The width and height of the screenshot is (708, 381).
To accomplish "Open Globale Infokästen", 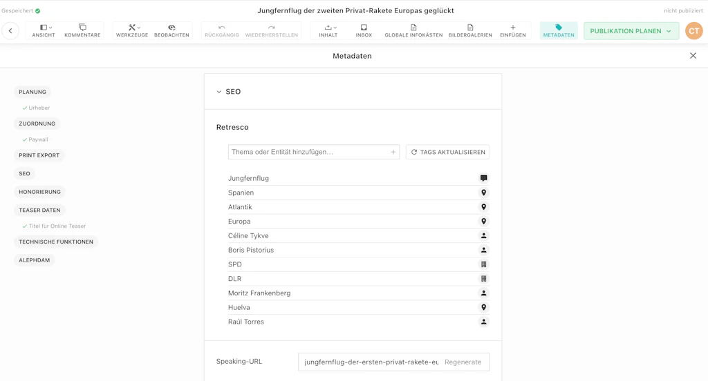I will click(x=413, y=30).
